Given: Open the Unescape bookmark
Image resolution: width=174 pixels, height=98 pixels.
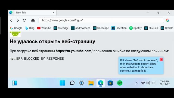Looking at the screenshot, I should [101, 28].
